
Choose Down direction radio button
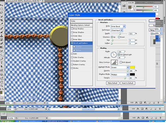(x=119, y=37)
